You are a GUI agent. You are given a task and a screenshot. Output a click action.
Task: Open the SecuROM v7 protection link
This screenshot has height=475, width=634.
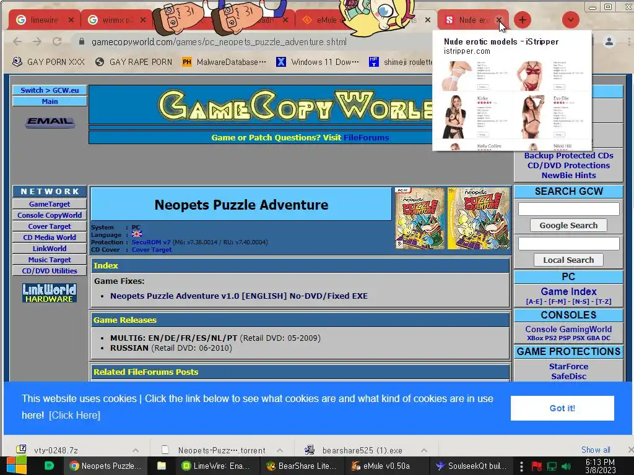[x=151, y=242]
